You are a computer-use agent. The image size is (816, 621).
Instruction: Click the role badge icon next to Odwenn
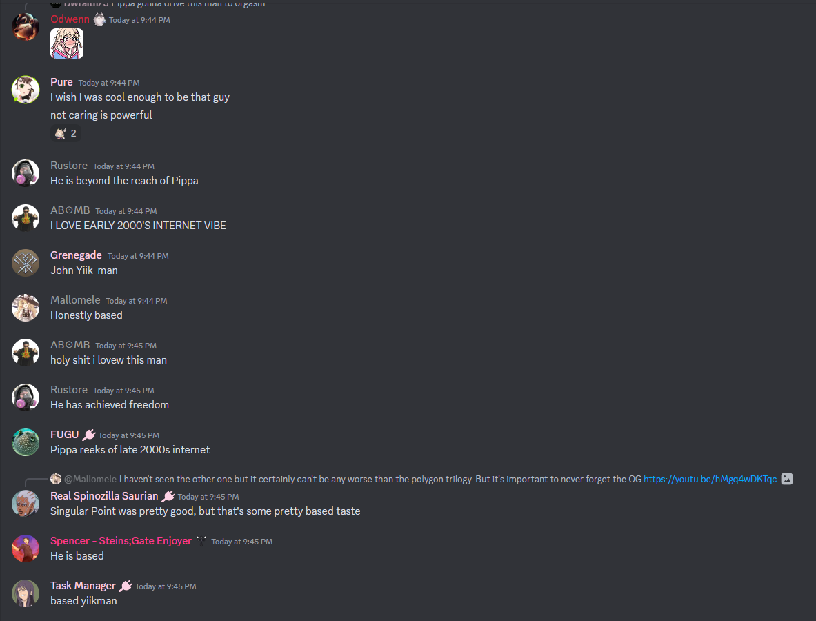pyautogui.click(x=99, y=20)
